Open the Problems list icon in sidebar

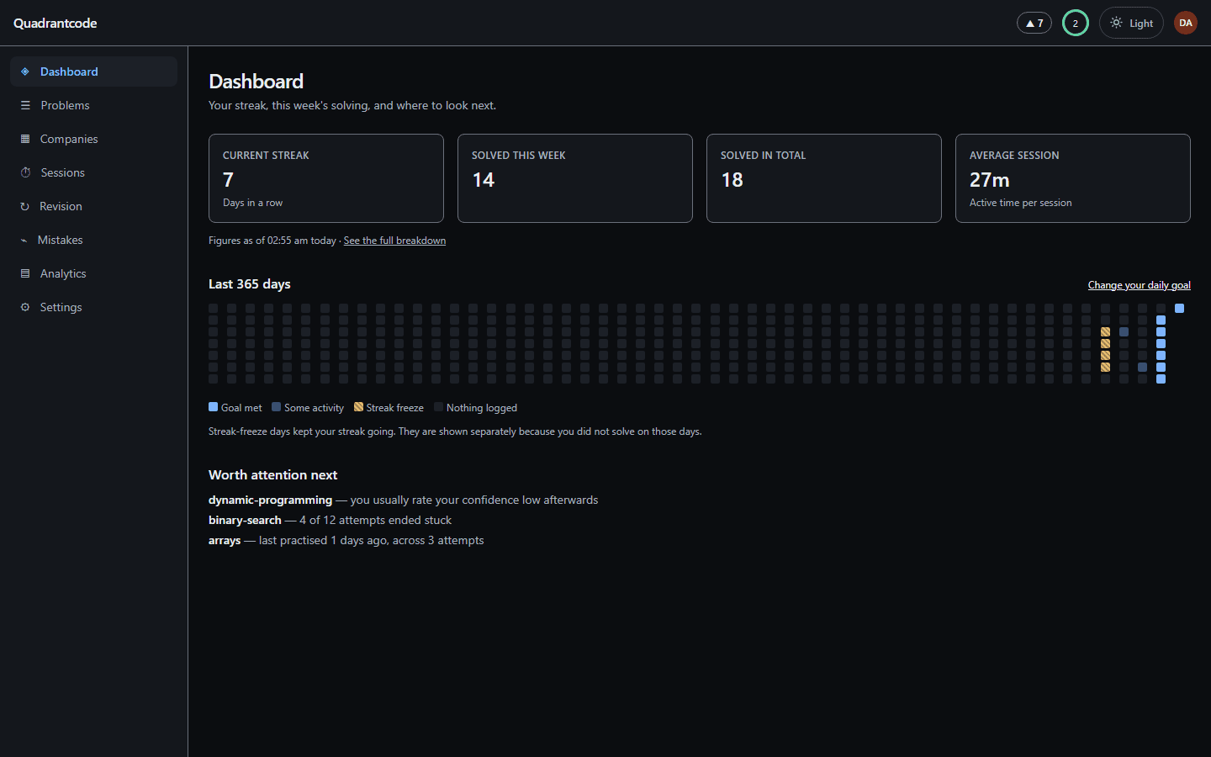tap(25, 105)
